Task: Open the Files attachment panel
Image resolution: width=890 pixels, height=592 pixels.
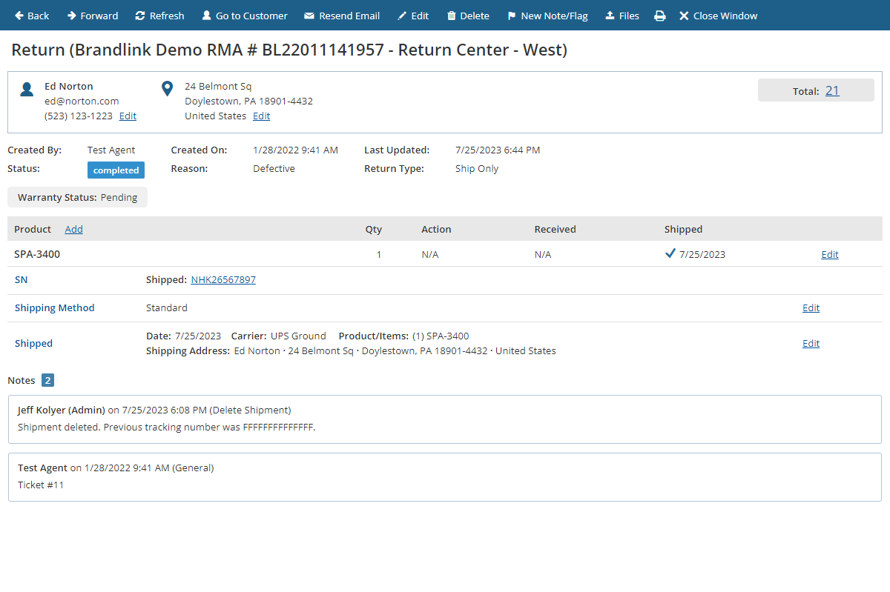Action: tap(622, 15)
